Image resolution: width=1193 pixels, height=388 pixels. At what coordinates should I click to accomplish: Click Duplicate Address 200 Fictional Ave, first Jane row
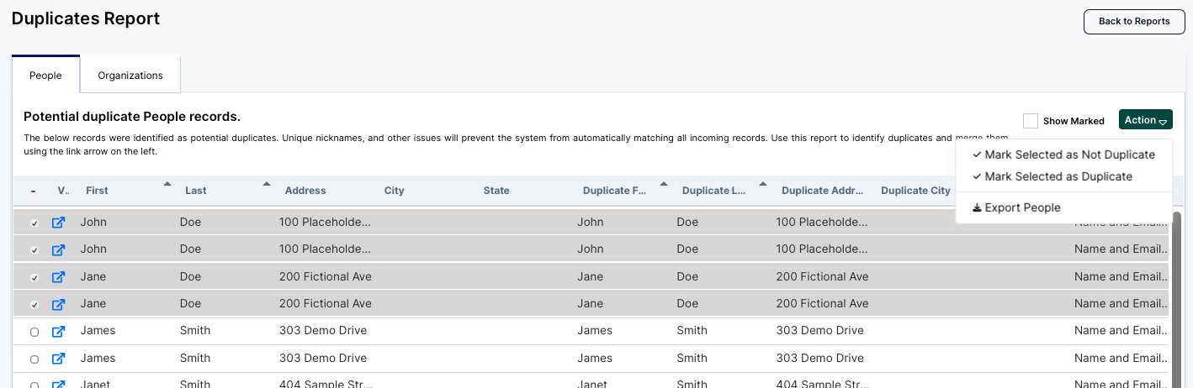823,277
